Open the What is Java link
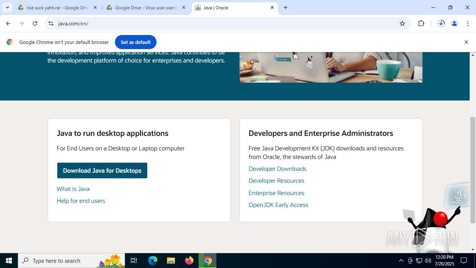Screen dimensions: 476x268 [73, 189]
